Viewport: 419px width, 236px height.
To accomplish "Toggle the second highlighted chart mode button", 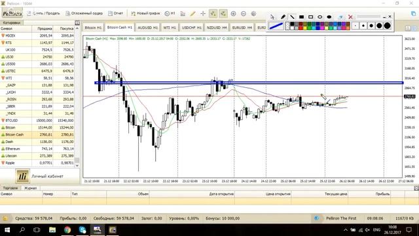I will click(223, 13).
